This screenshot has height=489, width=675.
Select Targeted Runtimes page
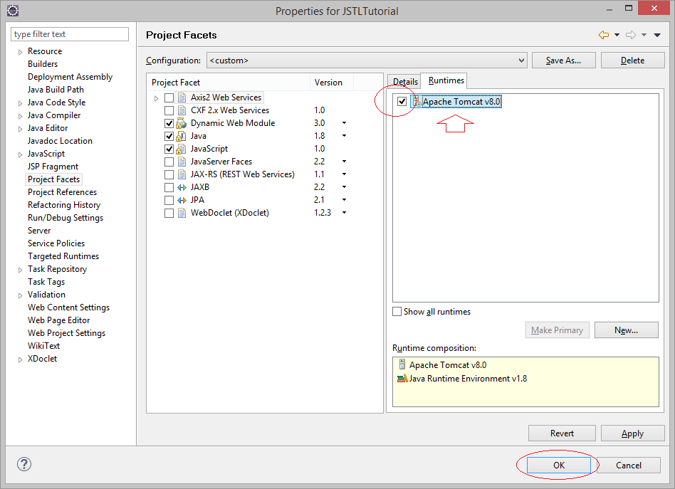63,256
